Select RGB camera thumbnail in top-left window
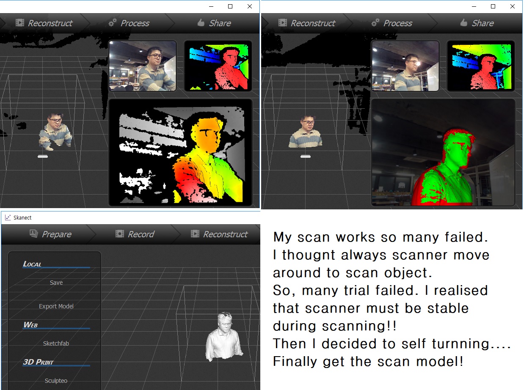The height and width of the screenshot is (390, 532). tap(142, 66)
